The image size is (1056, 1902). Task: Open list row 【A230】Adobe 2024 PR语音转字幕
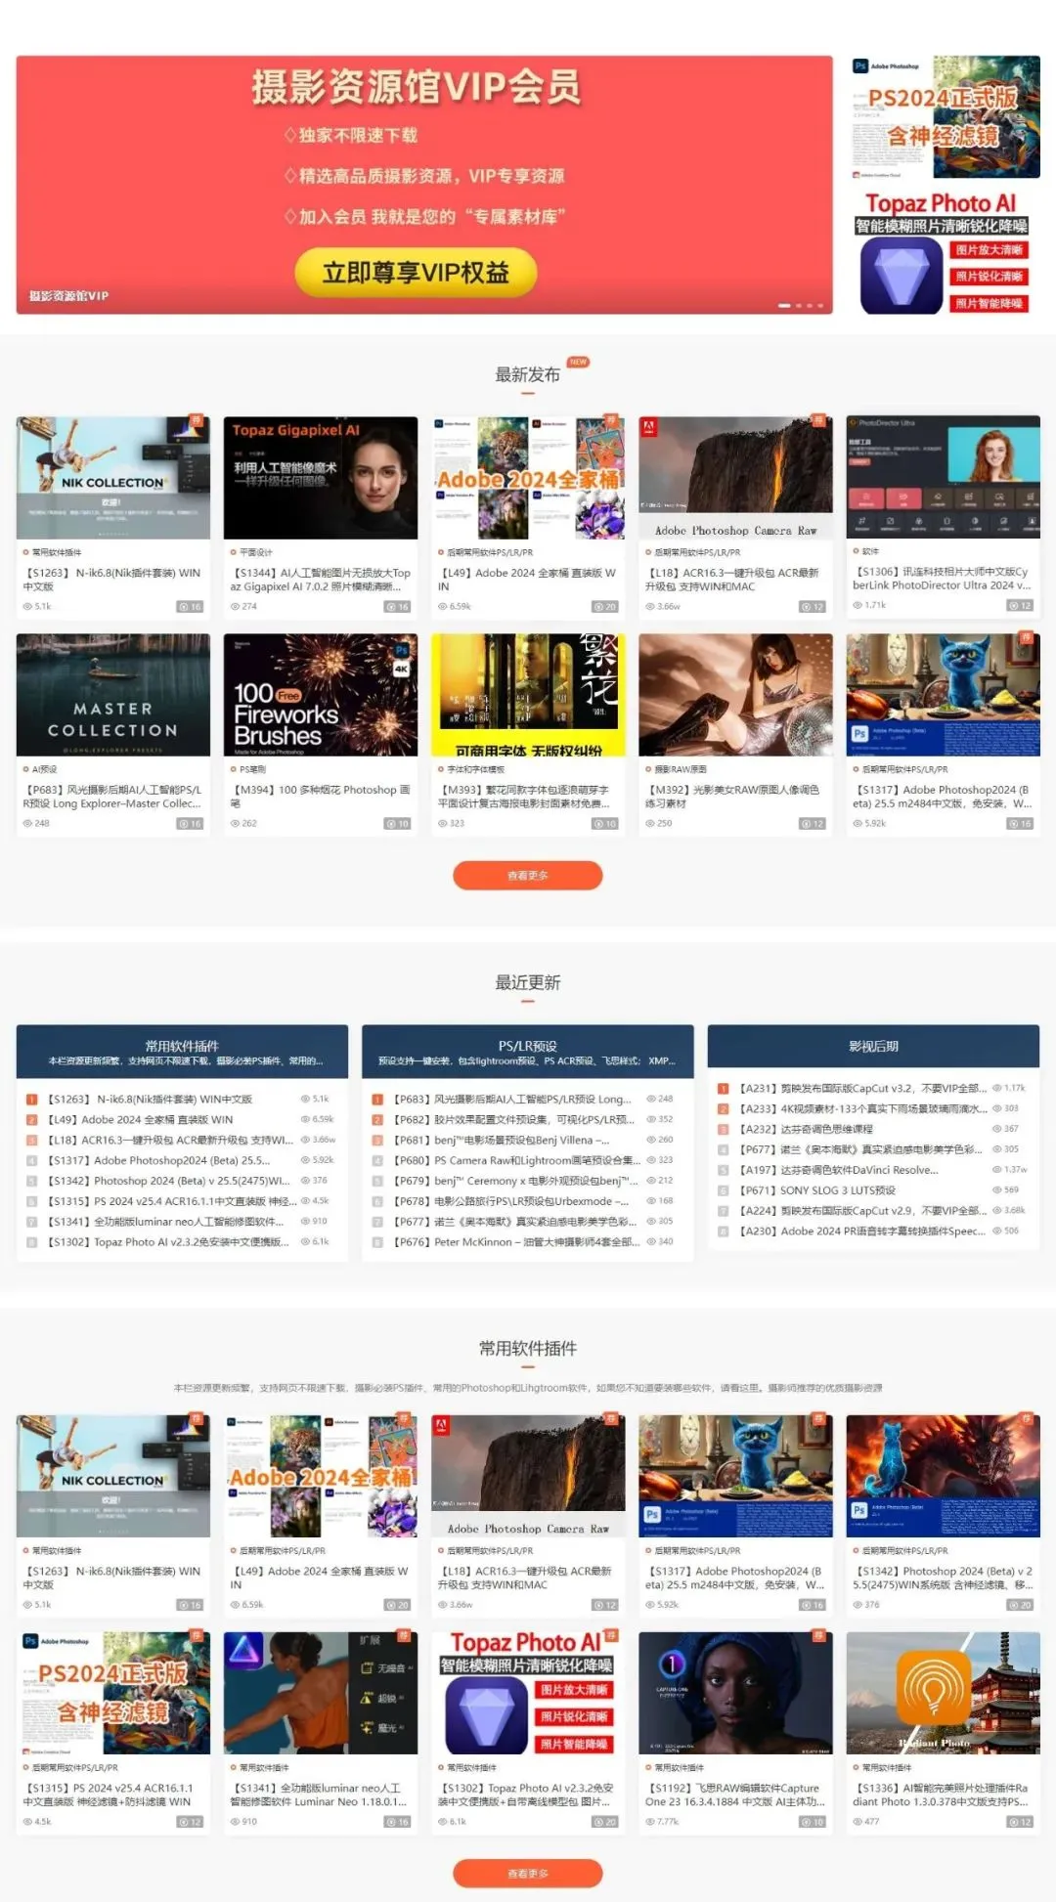point(862,1232)
